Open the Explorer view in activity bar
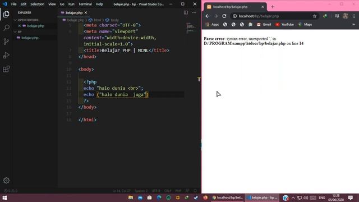 (x=6, y=14)
